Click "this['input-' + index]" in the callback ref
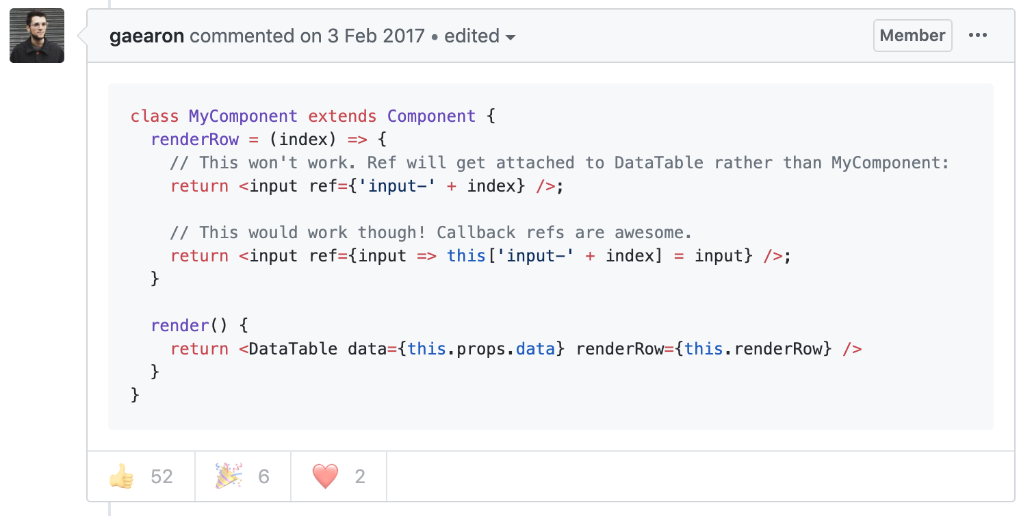1032x516 pixels. (x=545, y=256)
